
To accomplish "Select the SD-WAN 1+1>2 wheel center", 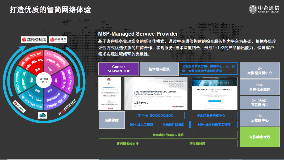I will [44, 80].
